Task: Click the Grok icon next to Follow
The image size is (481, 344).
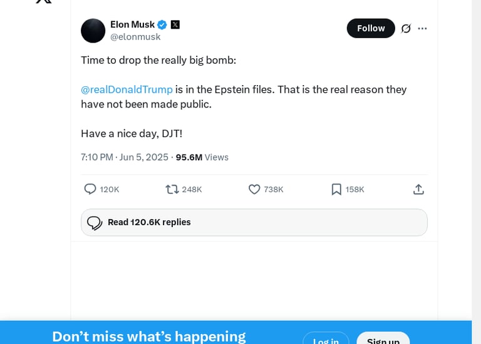Action: point(406,28)
